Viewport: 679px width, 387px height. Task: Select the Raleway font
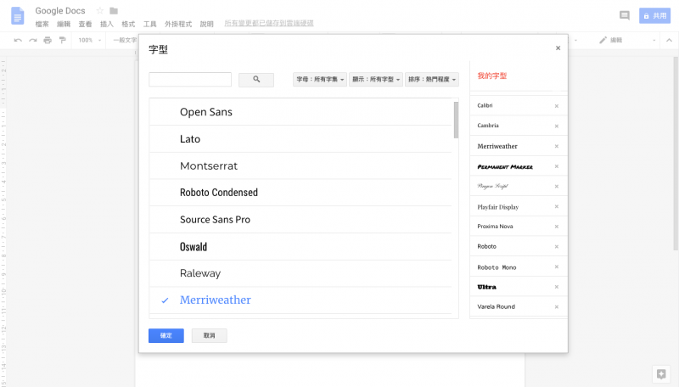[300, 273]
